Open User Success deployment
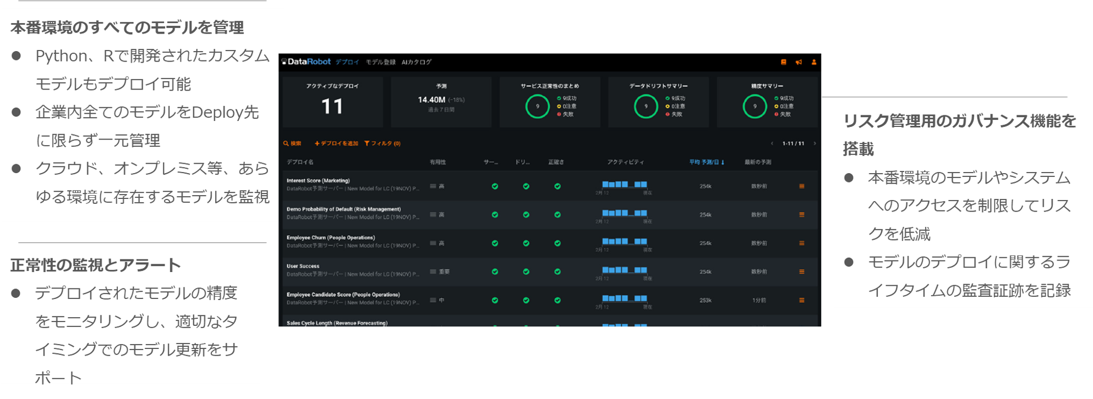Viewport: 1093px width, 399px height. tap(303, 267)
